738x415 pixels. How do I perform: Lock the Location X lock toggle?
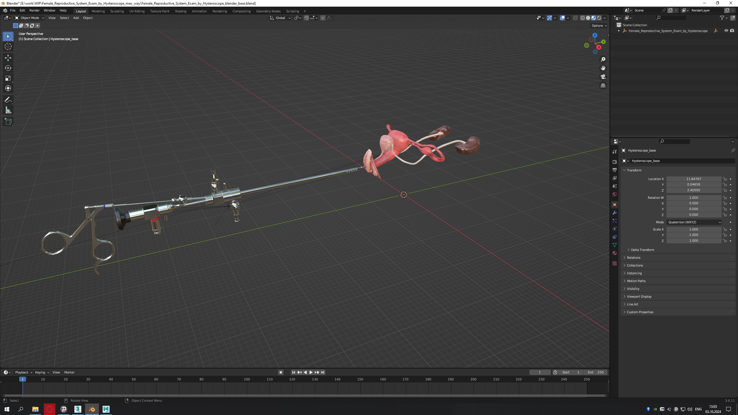(724, 179)
